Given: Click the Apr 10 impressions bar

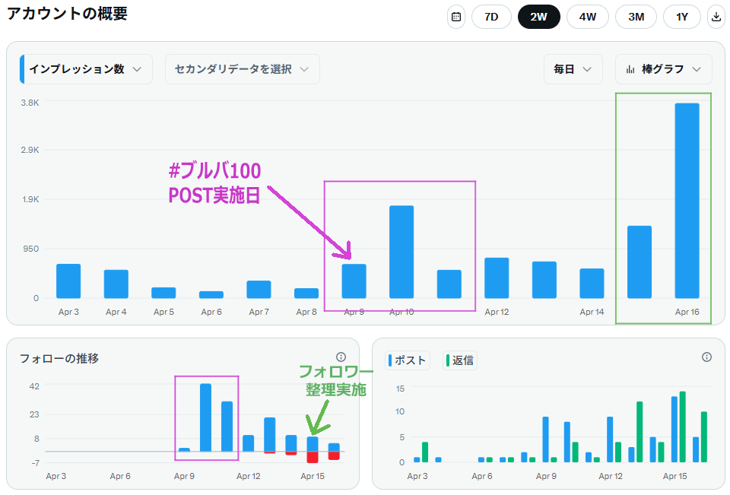Looking at the screenshot, I should click(x=401, y=252).
